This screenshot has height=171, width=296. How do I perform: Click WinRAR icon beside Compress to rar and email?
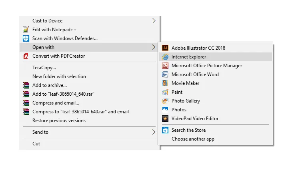click(26, 112)
